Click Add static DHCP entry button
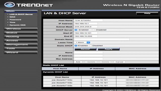The width and height of the screenshot is (161, 91). coord(78,62)
